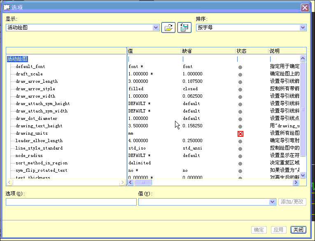Select the draw_dot_diameter option
This screenshot has width=315, height=241.
click(37, 119)
